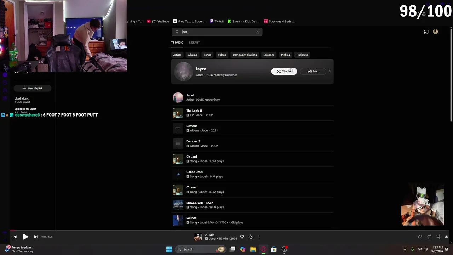The height and width of the screenshot is (255, 453).
Task: Click the magnifier icon in the search box
Action: pos(177,32)
